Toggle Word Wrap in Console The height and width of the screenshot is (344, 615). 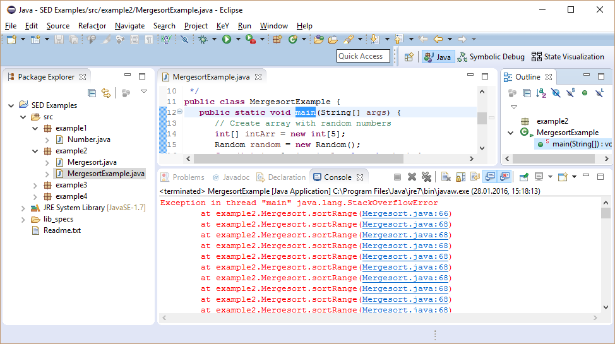coord(475,177)
